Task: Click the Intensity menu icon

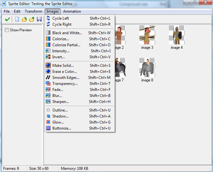Action: point(48,51)
